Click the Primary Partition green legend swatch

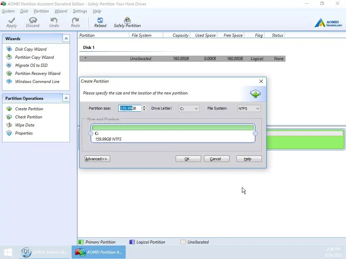pyautogui.click(x=81, y=242)
